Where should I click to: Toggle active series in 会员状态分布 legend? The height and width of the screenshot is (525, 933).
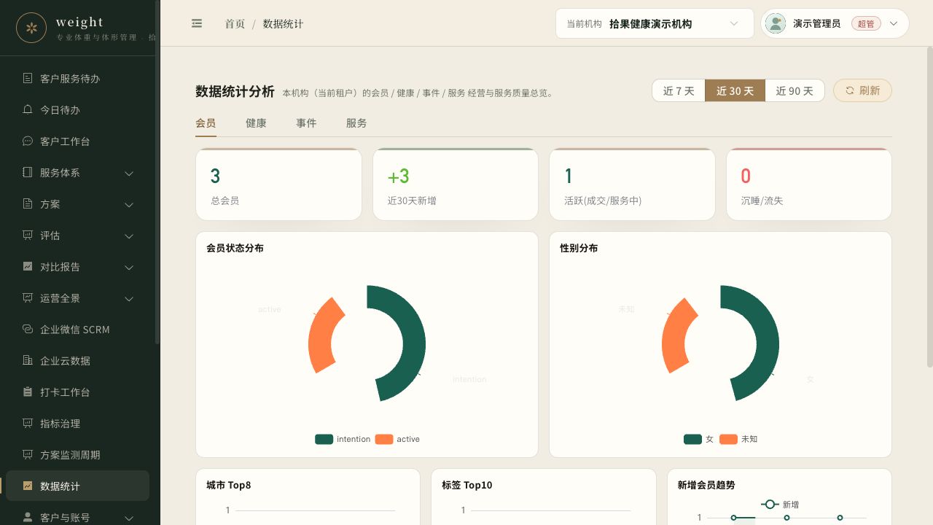pyautogui.click(x=397, y=439)
